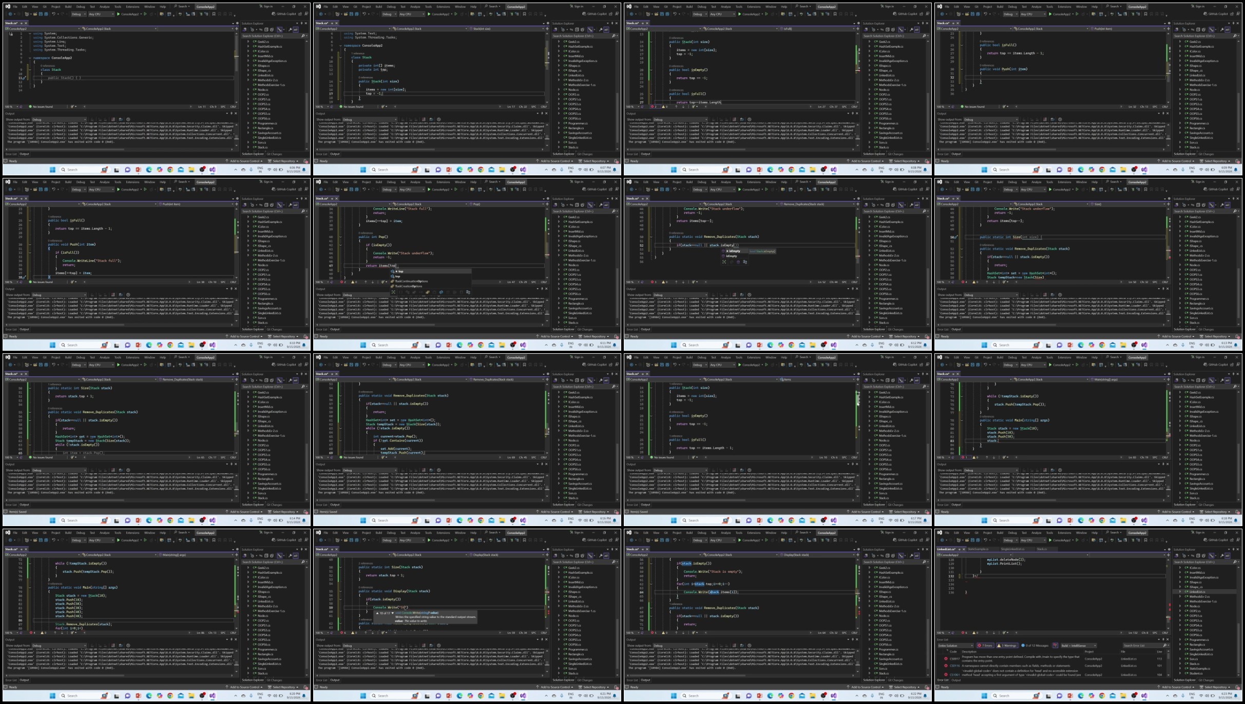Toggle the 3 Warnings filter in the Error List
Viewport: 1245px width, 704px height.
pos(1007,646)
